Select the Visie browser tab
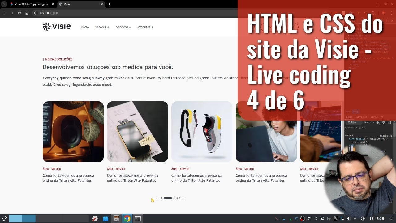This screenshot has height=223, width=396. tap(81, 4)
